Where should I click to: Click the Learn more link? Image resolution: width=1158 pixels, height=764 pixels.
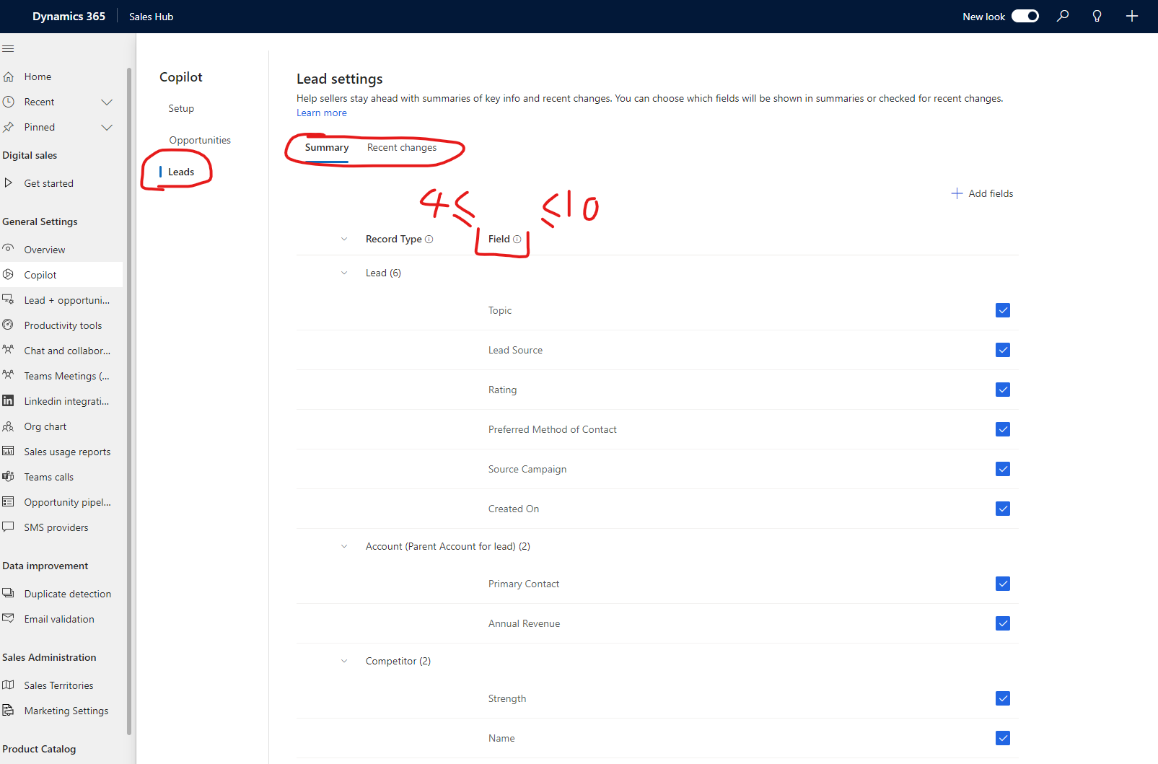tap(322, 113)
